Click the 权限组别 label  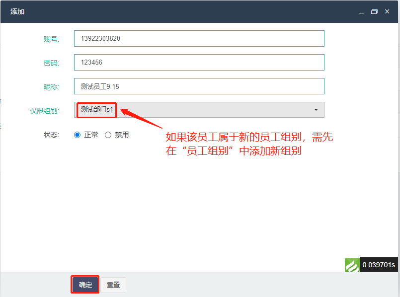(x=44, y=111)
